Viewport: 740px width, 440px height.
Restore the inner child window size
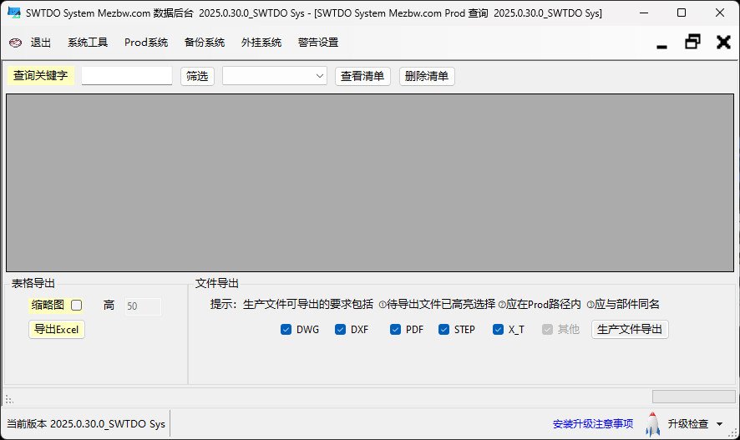[x=692, y=42]
